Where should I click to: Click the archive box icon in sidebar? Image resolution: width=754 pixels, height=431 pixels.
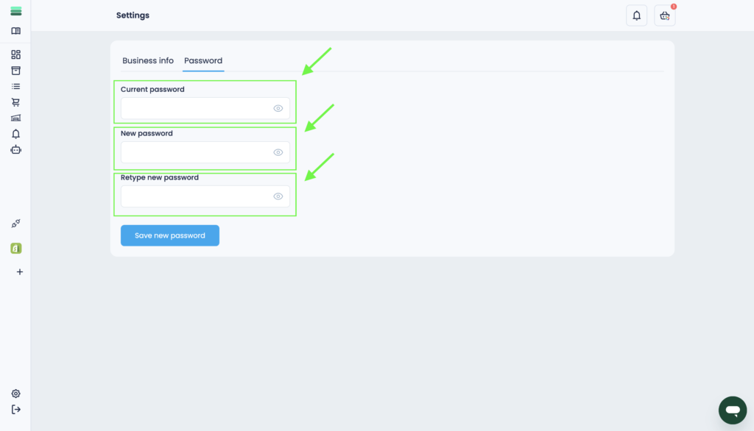click(x=15, y=71)
